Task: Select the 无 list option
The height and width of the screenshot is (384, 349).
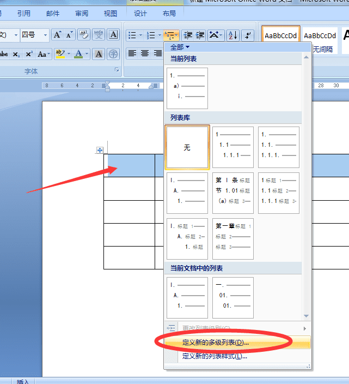Action: 187,147
